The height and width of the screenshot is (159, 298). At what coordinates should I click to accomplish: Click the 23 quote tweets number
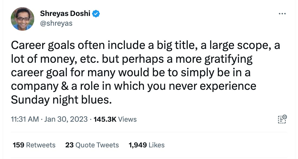(69, 145)
